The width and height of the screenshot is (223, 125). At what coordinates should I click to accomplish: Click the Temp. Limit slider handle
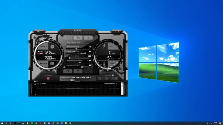tap(85, 53)
